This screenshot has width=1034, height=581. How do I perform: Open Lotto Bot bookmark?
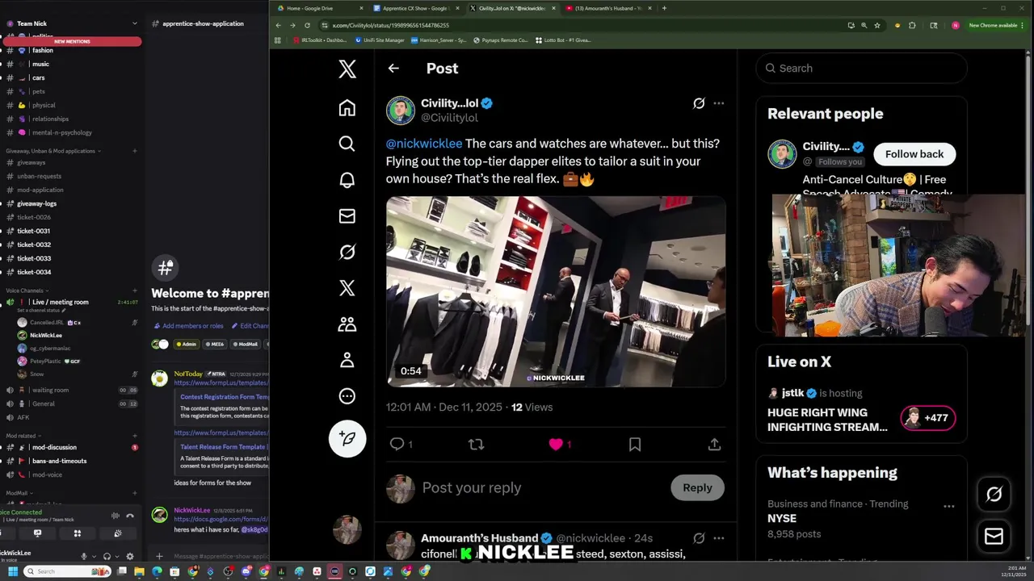point(563,40)
